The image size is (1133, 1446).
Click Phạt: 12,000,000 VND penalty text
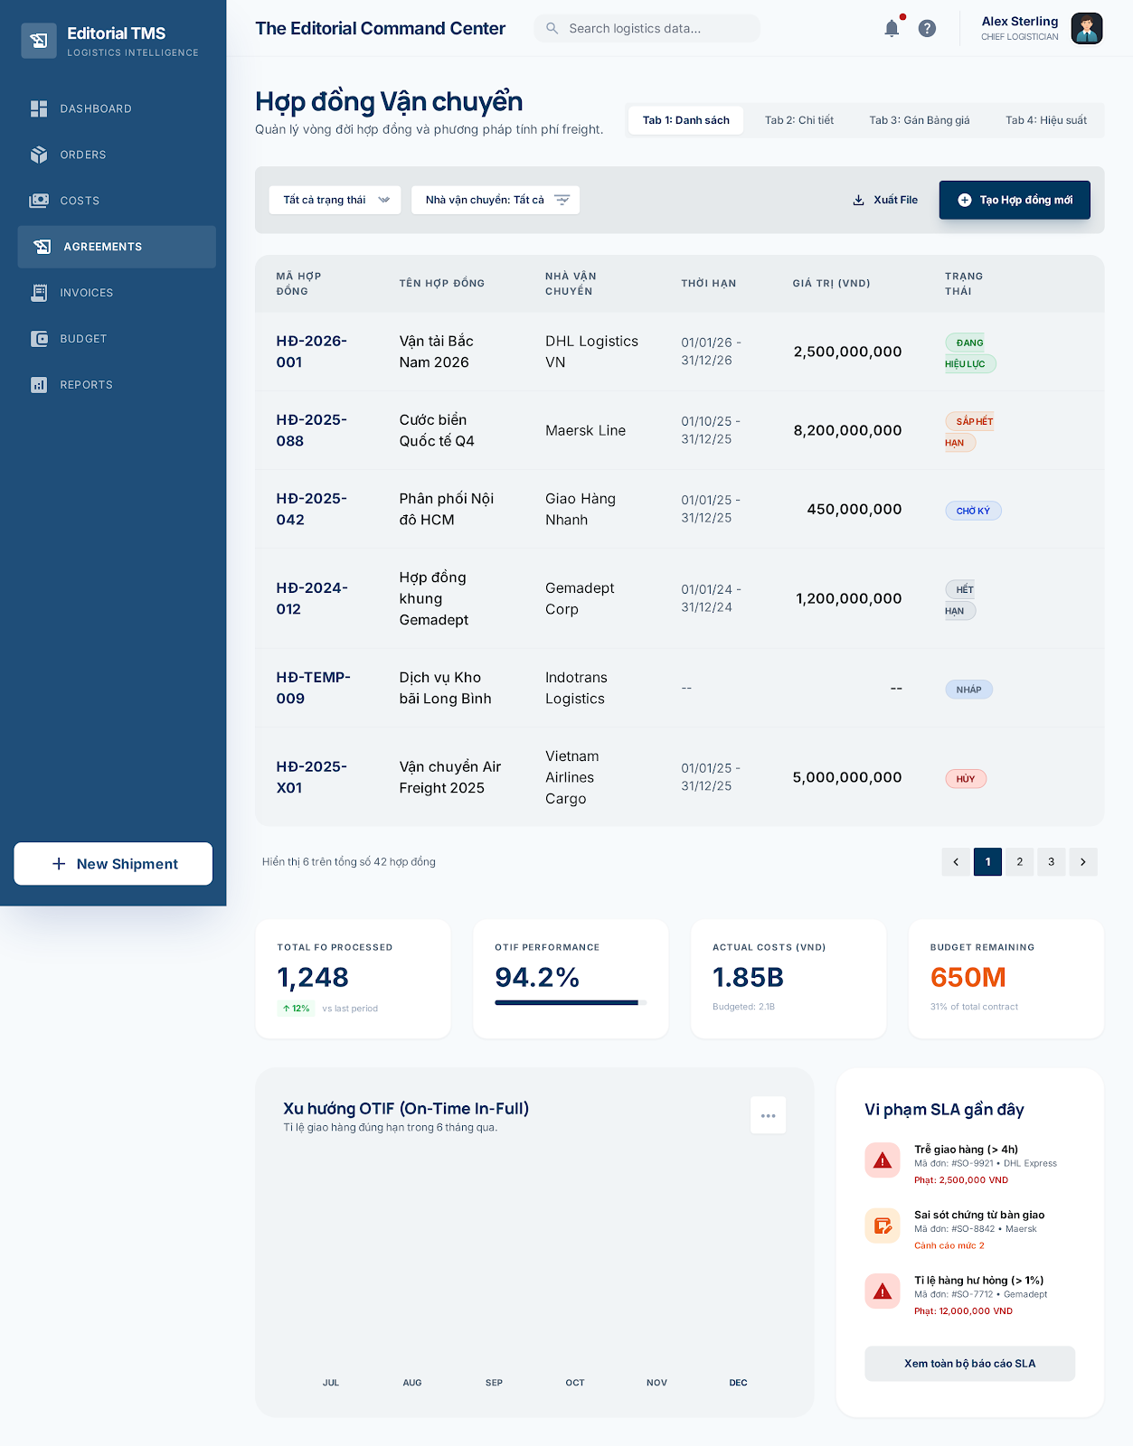963,1311
